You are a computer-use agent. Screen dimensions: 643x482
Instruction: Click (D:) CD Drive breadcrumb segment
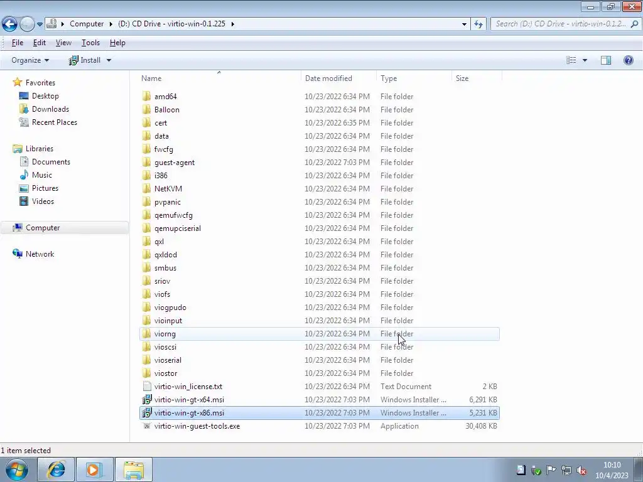click(x=171, y=24)
